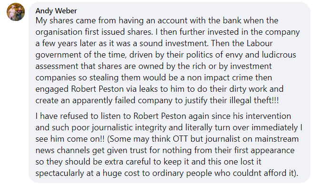Viewport: 318px width, 184px height.
Task: Click the paragraph starting "I have refused"
Action: tap(169, 145)
